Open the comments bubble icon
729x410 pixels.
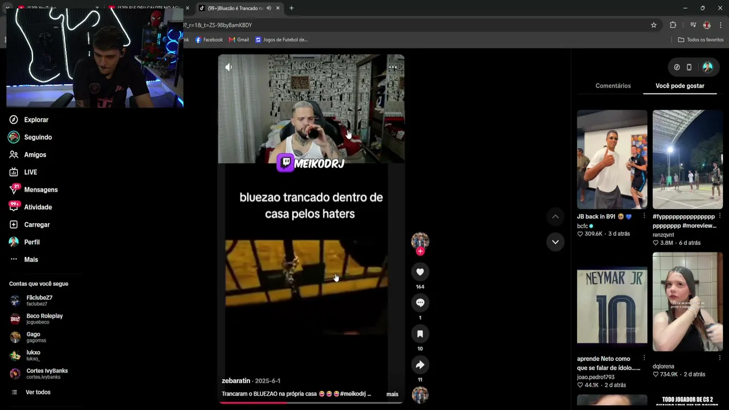(420, 303)
